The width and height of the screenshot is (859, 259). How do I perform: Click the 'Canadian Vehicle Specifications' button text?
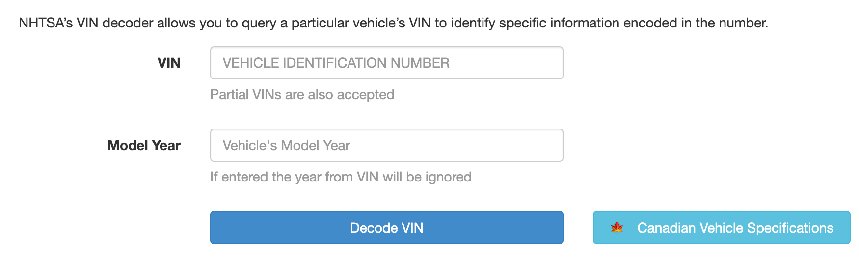click(x=735, y=228)
